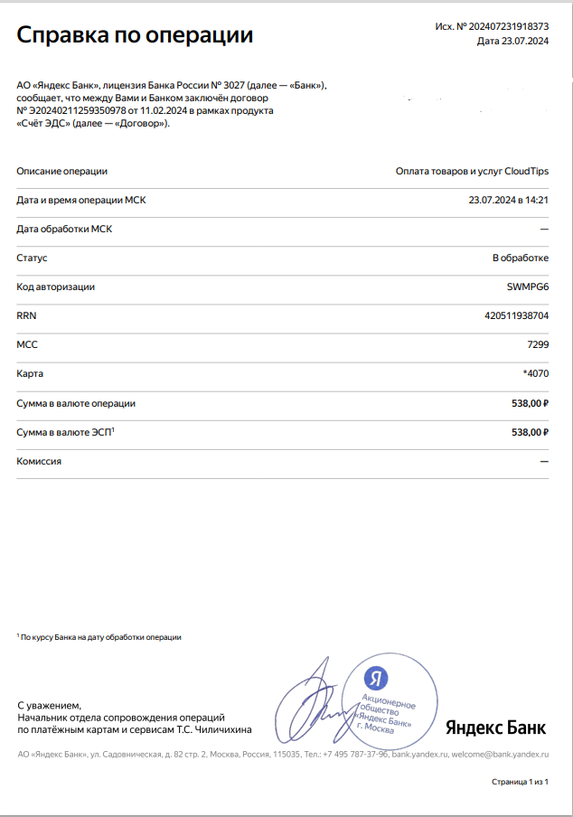Click the Страница 1 из 1 indicator
The height and width of the screenshot is (817, 573).
[520, 782]
